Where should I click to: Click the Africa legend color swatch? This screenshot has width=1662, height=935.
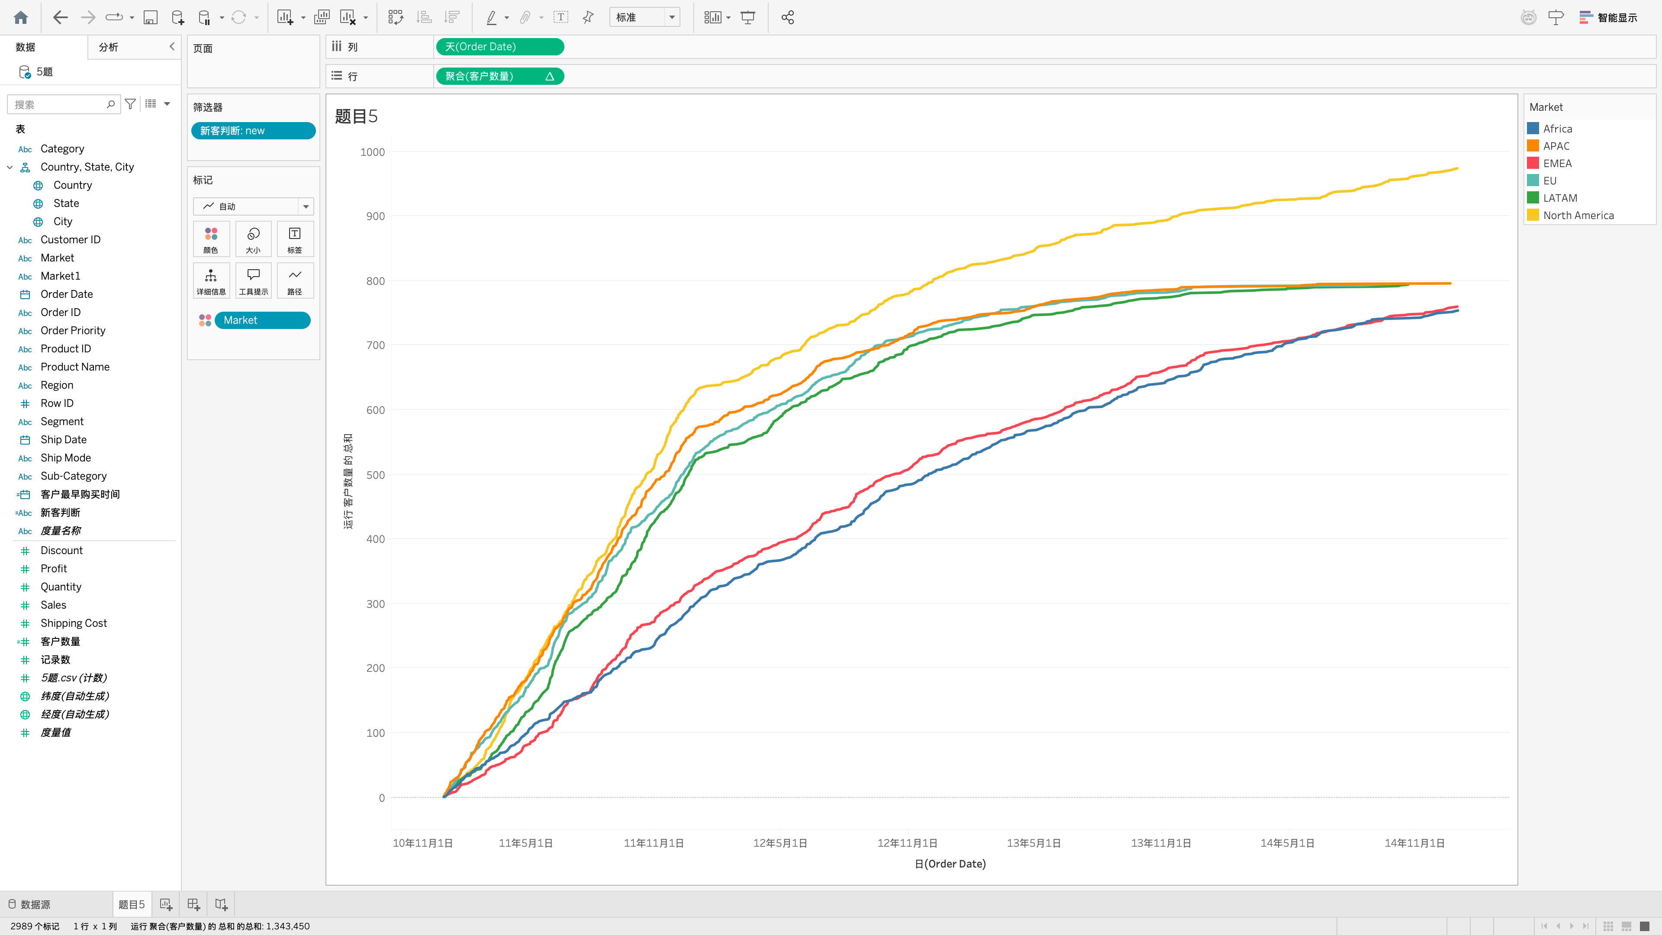[1533, 129]
